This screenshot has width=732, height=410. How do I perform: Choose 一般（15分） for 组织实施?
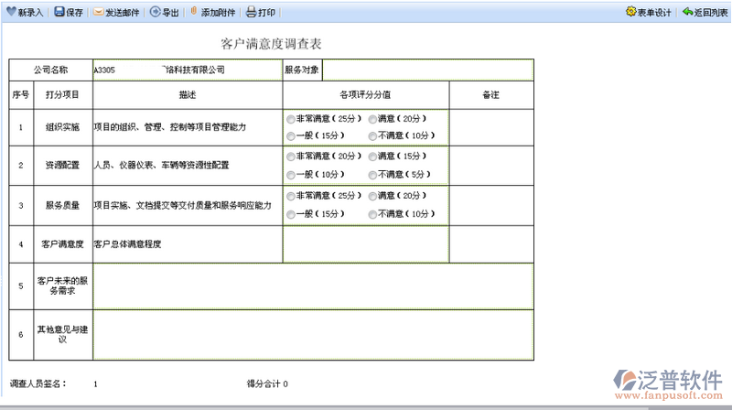click(x=291, y=136)
